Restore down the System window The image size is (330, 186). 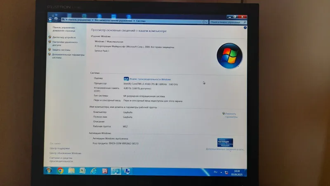click(x=235, y=17)
